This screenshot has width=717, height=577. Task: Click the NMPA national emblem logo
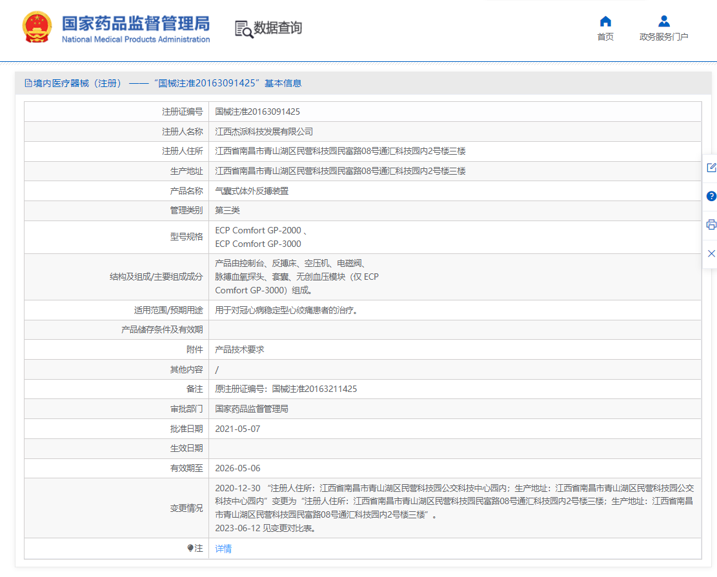coord(37,28)
